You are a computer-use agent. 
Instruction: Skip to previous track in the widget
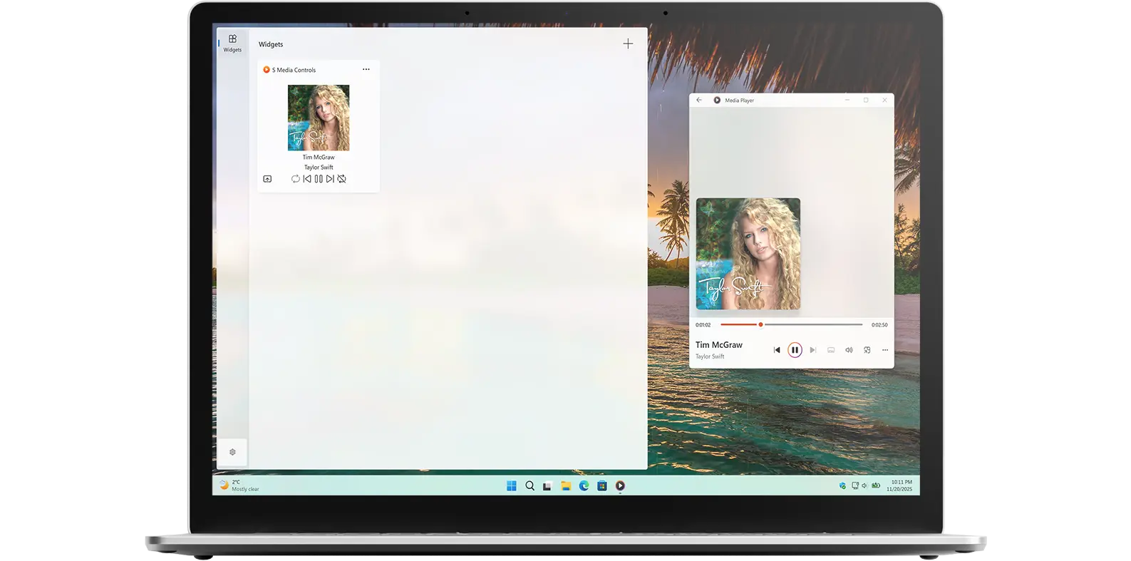coord(307,179)
